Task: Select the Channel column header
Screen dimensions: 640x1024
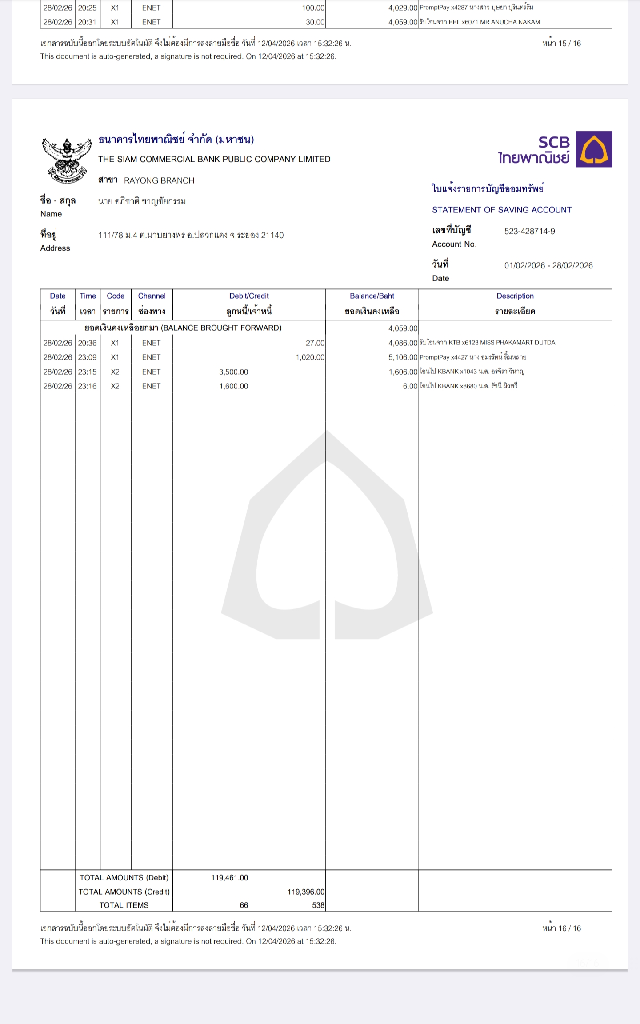Action: pos(152,304)
